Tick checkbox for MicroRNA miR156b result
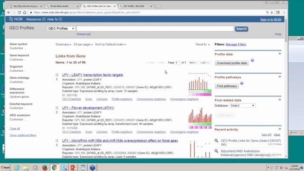 point(57,141)
